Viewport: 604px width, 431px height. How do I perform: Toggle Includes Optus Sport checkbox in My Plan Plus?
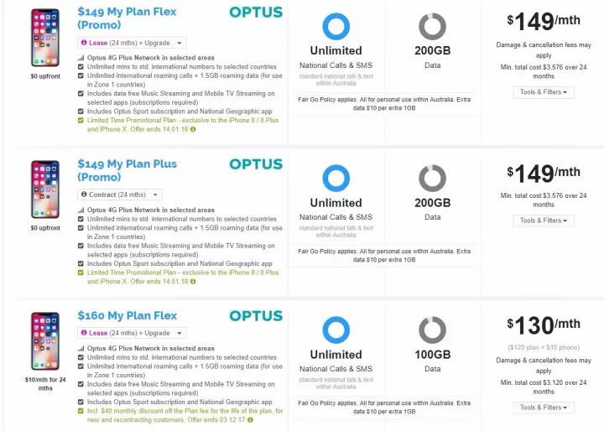tap(81, 263)
